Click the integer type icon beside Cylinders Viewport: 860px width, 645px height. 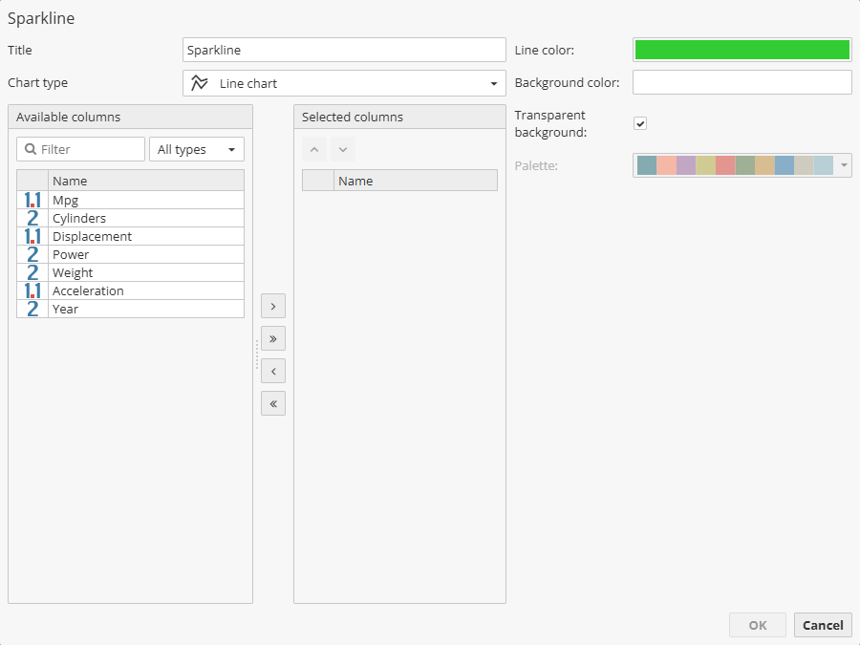point(32,218)
